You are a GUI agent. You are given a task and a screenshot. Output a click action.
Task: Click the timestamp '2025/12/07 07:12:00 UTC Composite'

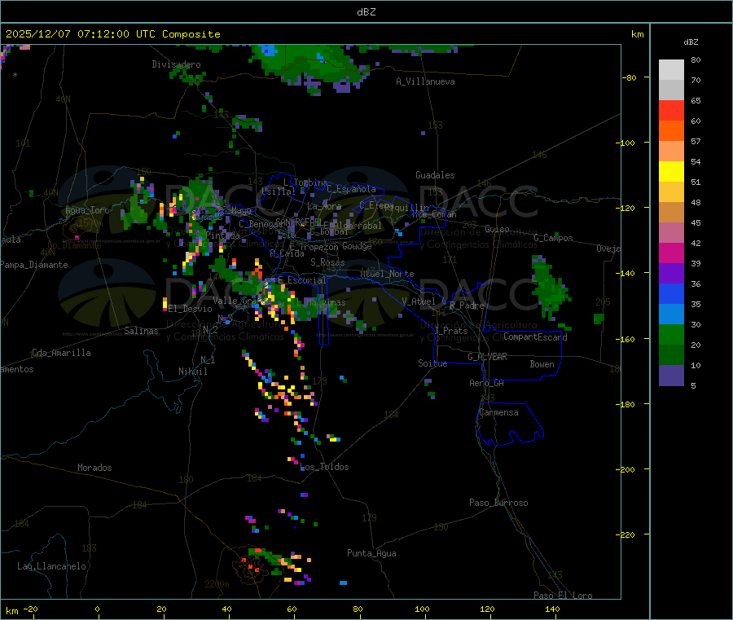click(112, 34)
